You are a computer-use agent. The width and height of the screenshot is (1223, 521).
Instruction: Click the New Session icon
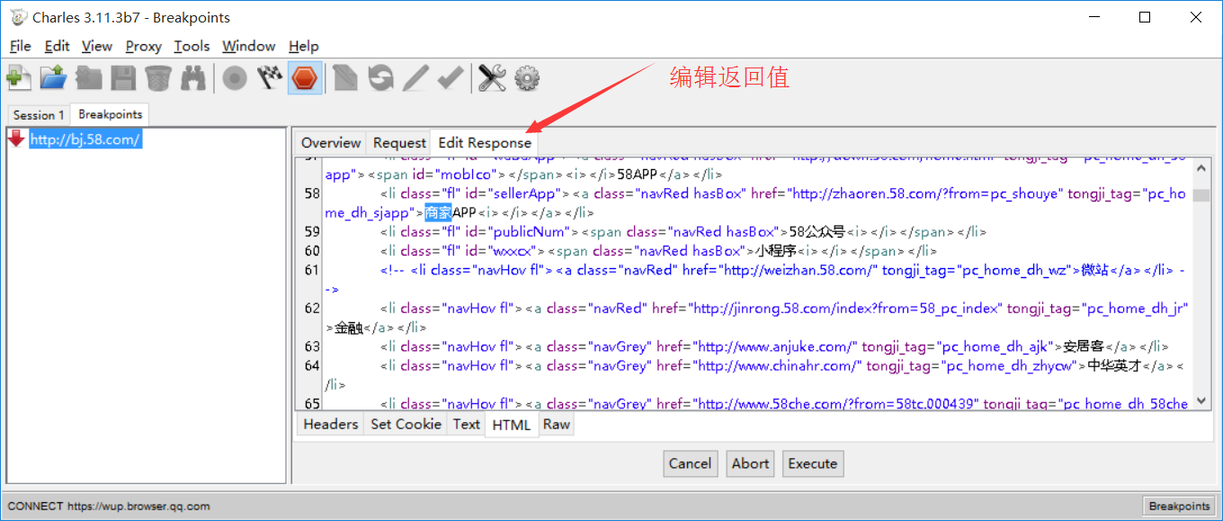[20, 78]
